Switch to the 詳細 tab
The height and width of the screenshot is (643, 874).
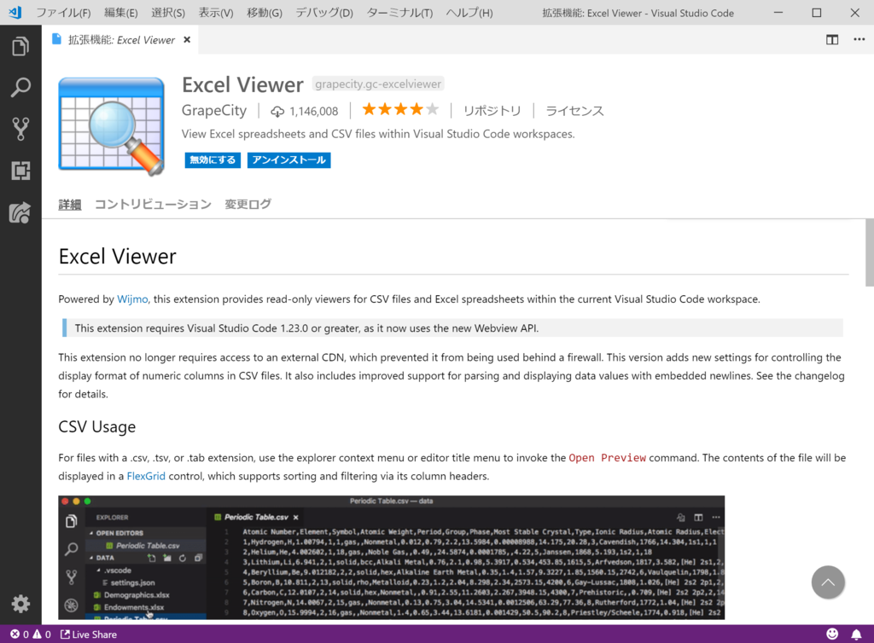70,205
